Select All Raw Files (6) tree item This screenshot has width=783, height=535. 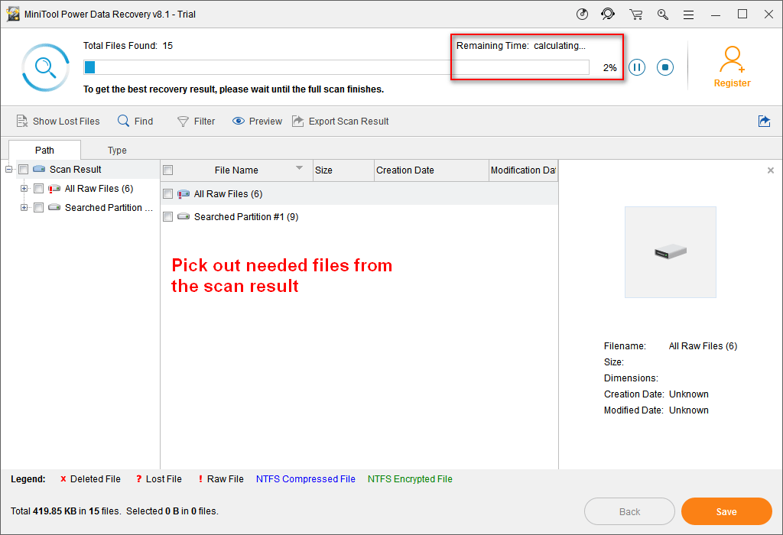(99, 189)
